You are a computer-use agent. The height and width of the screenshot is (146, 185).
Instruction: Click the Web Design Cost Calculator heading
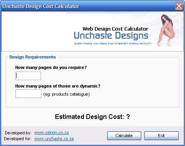[x=115, y=29]
